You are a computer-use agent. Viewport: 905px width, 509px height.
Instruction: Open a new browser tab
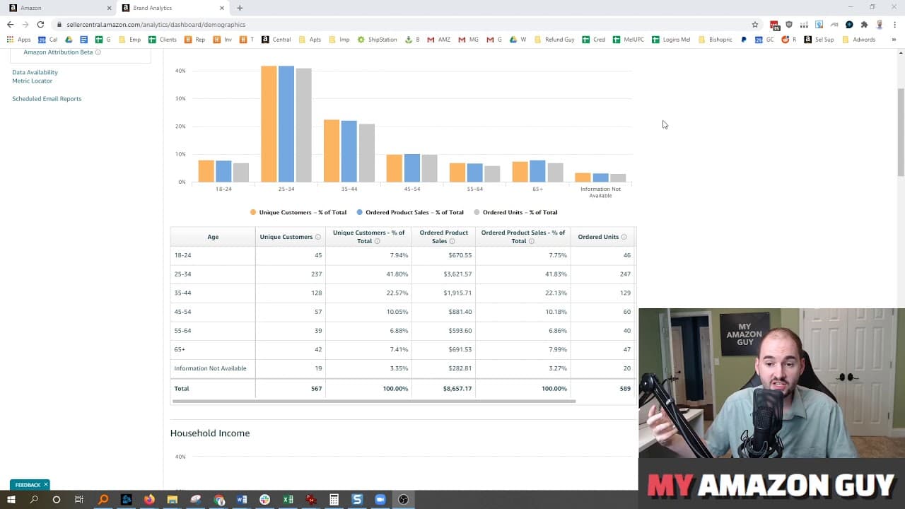[x=240, y=8]
